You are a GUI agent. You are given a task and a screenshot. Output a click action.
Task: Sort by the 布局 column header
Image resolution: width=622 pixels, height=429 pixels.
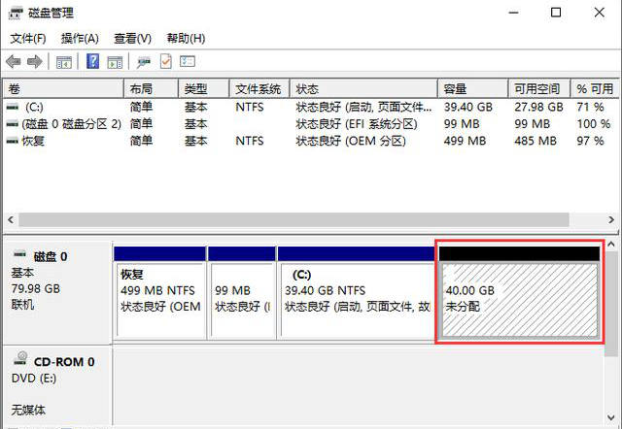pyautogui.click(x=152, y=88)
